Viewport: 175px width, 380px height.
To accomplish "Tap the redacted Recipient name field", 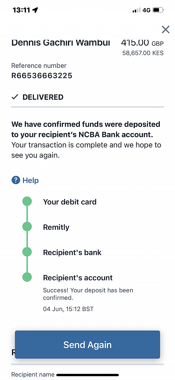I will 87,375.
